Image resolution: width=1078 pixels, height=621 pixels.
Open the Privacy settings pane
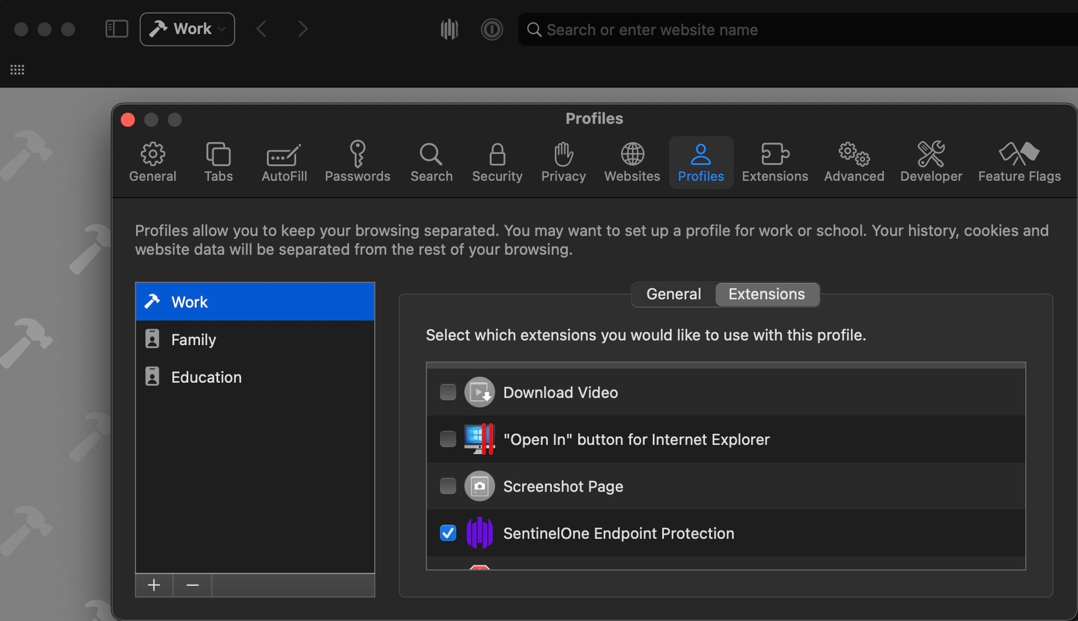[563, 163]
